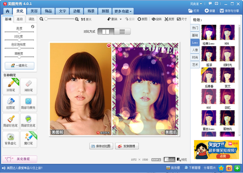This screenshot has width=243, height=173.
Task: Open the 美化教程 tutorial button
Action: click(19, 159)
